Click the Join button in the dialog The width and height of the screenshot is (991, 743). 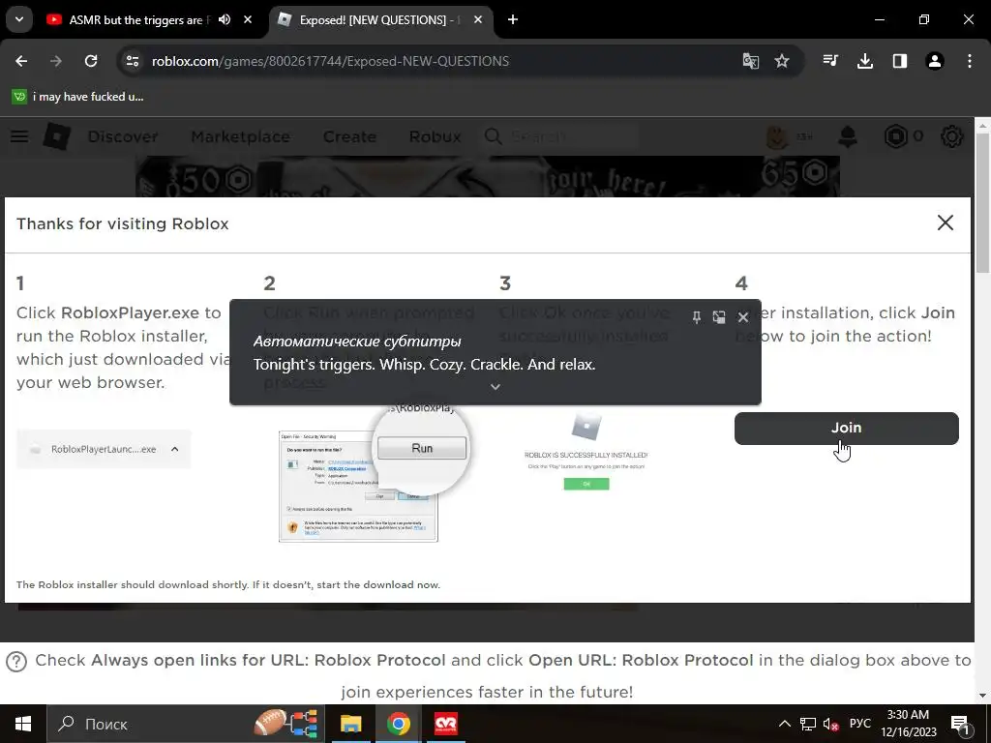point(846,428)
